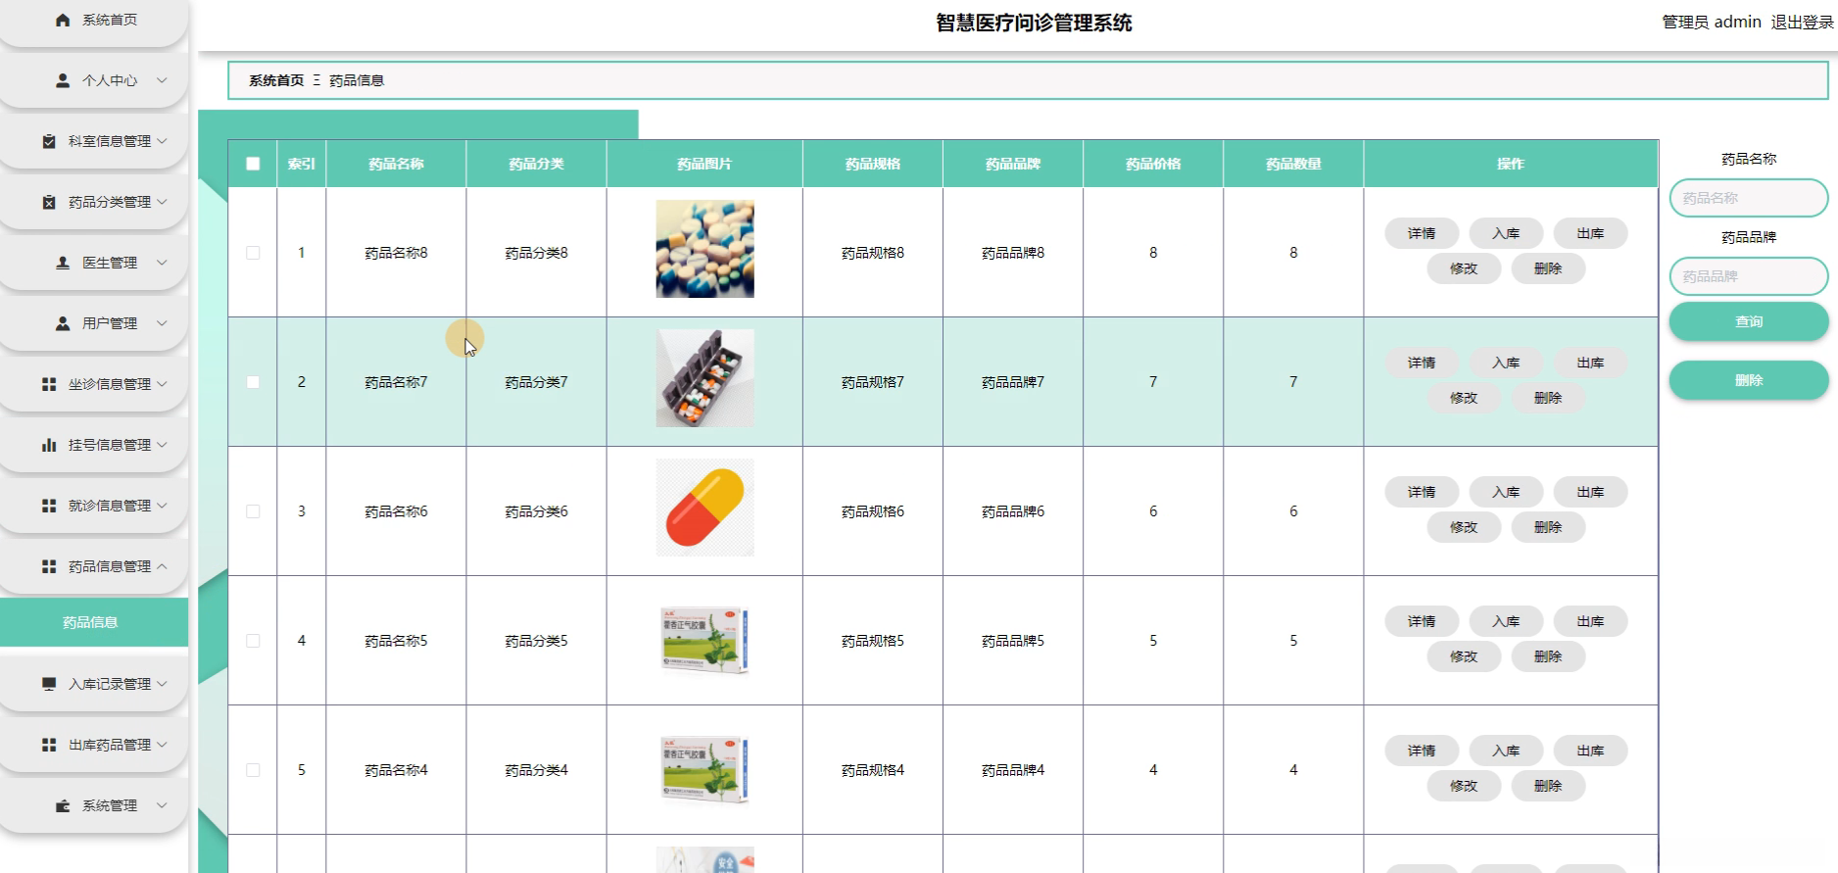Check the box for row 药品名称8

click(x=253, y=253)
